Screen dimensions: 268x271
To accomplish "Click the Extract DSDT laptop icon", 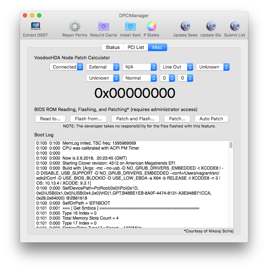I will pos(36,26).
